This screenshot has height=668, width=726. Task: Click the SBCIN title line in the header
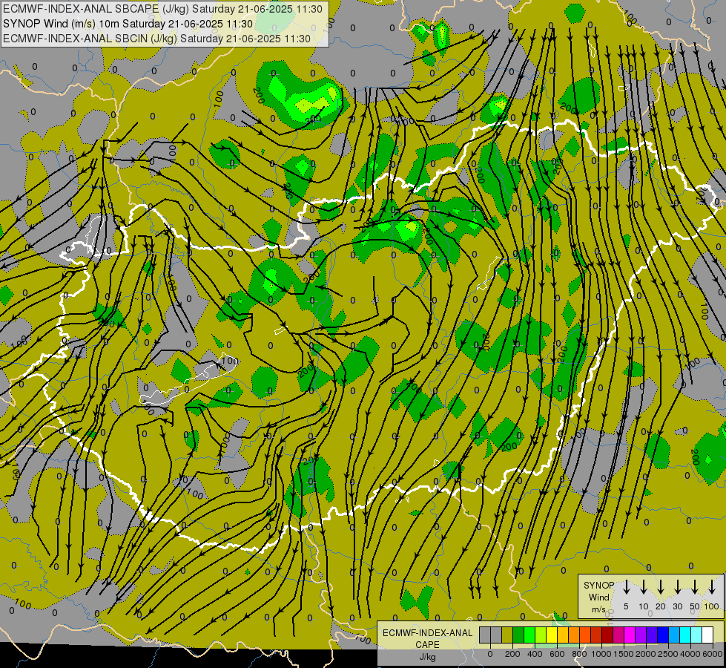(x=156, y=39)
